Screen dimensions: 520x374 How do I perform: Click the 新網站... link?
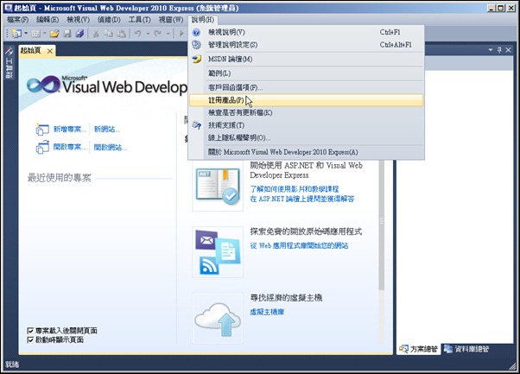[107, 129]
